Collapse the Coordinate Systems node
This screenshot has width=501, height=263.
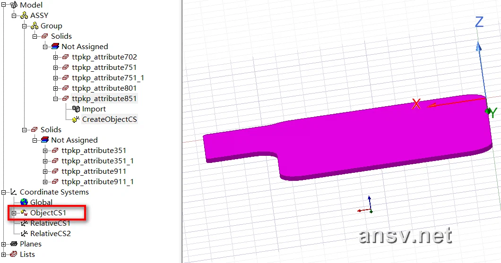pos(3,192)
